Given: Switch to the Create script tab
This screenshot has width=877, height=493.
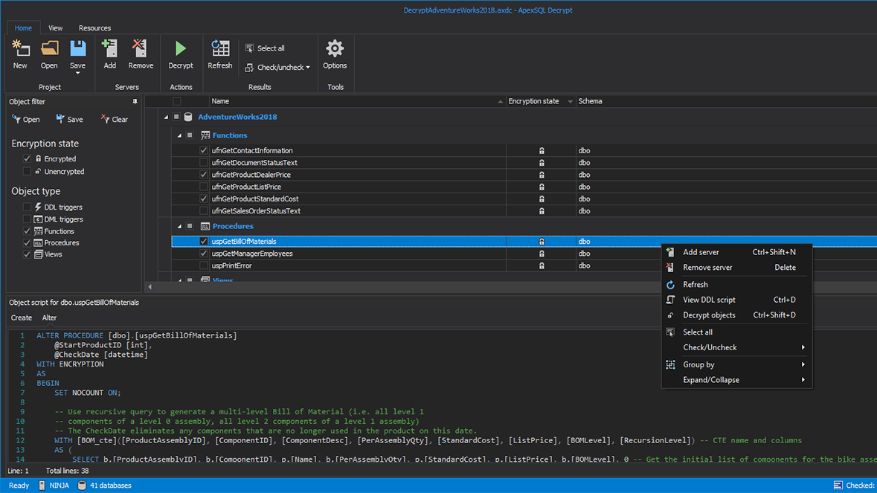Looking at the screenshot, I should click(x=22, y=318).
